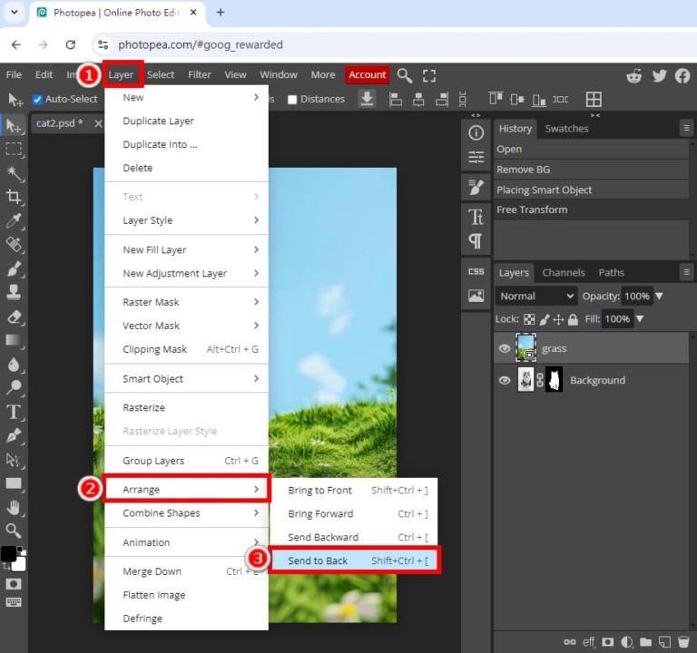The image size is (697, 653).
Task: Select Remove BG history step
Action: [591, 170]
